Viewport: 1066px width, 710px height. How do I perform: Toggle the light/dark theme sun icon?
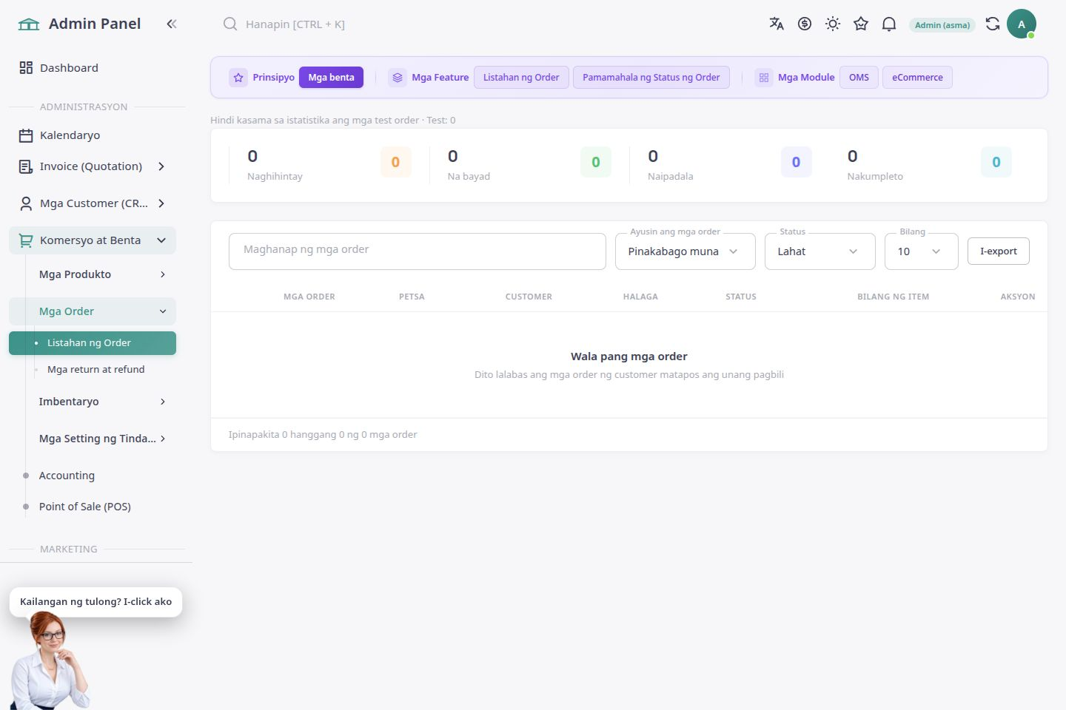pyautogui.click(x=833, y=24)
